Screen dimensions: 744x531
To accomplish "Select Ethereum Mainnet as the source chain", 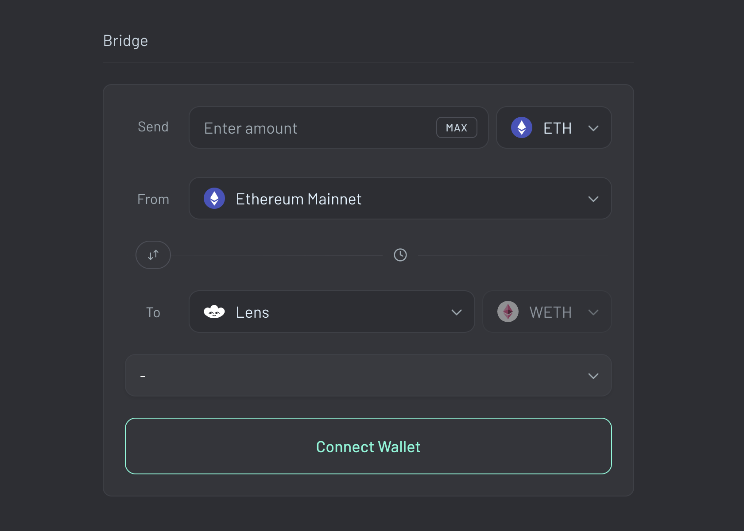I will pos(400,199).
